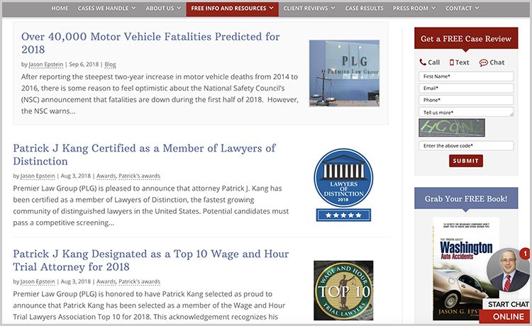Image resolution: width=532 pixels, height=326 pixels.
Task: Expand the CONTACT chevron
Action: (x=477, y=8)
